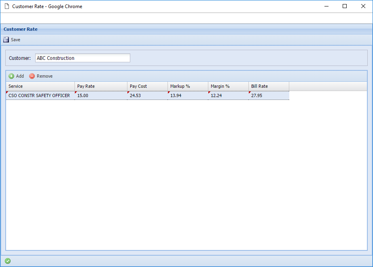The width and height of the screenshot is (373, 267).
Task: Sort by the Pay Rate column header
Action: [x=101, y=86]
